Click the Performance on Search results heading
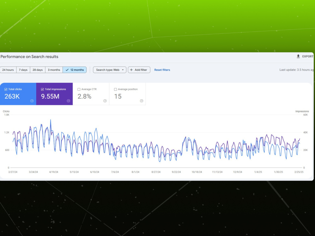Image resolution: width=315 pixels, height=236 pixels. 29,57
